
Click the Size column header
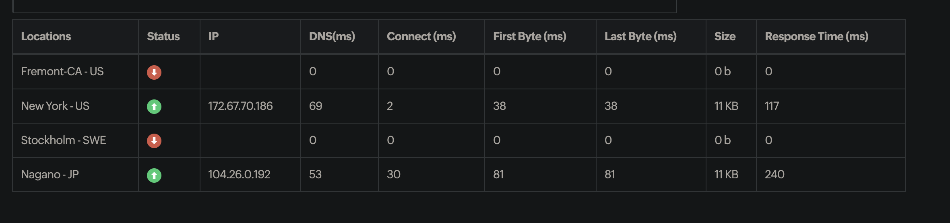725,37
